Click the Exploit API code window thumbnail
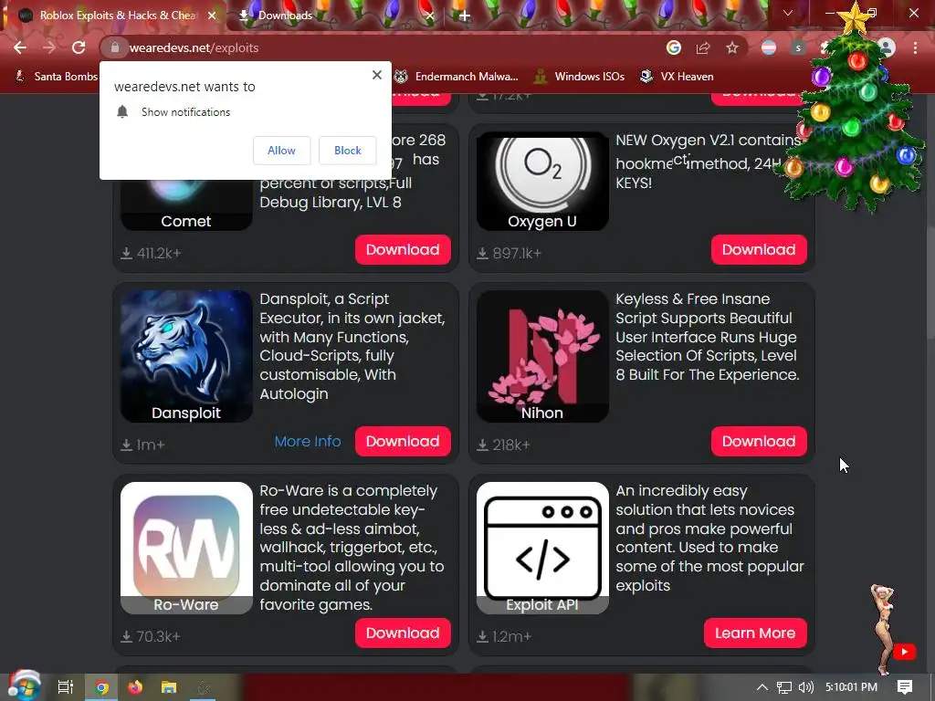Viewport: 935px width, 701px height. coord(542,548)
